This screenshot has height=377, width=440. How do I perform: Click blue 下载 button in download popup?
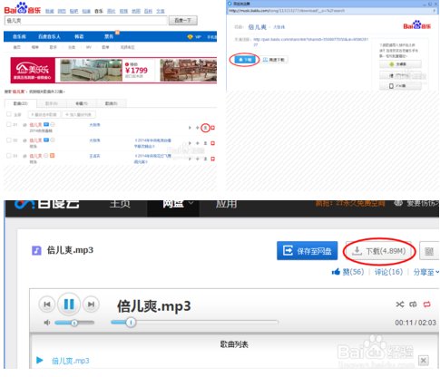tap(245, 60)
